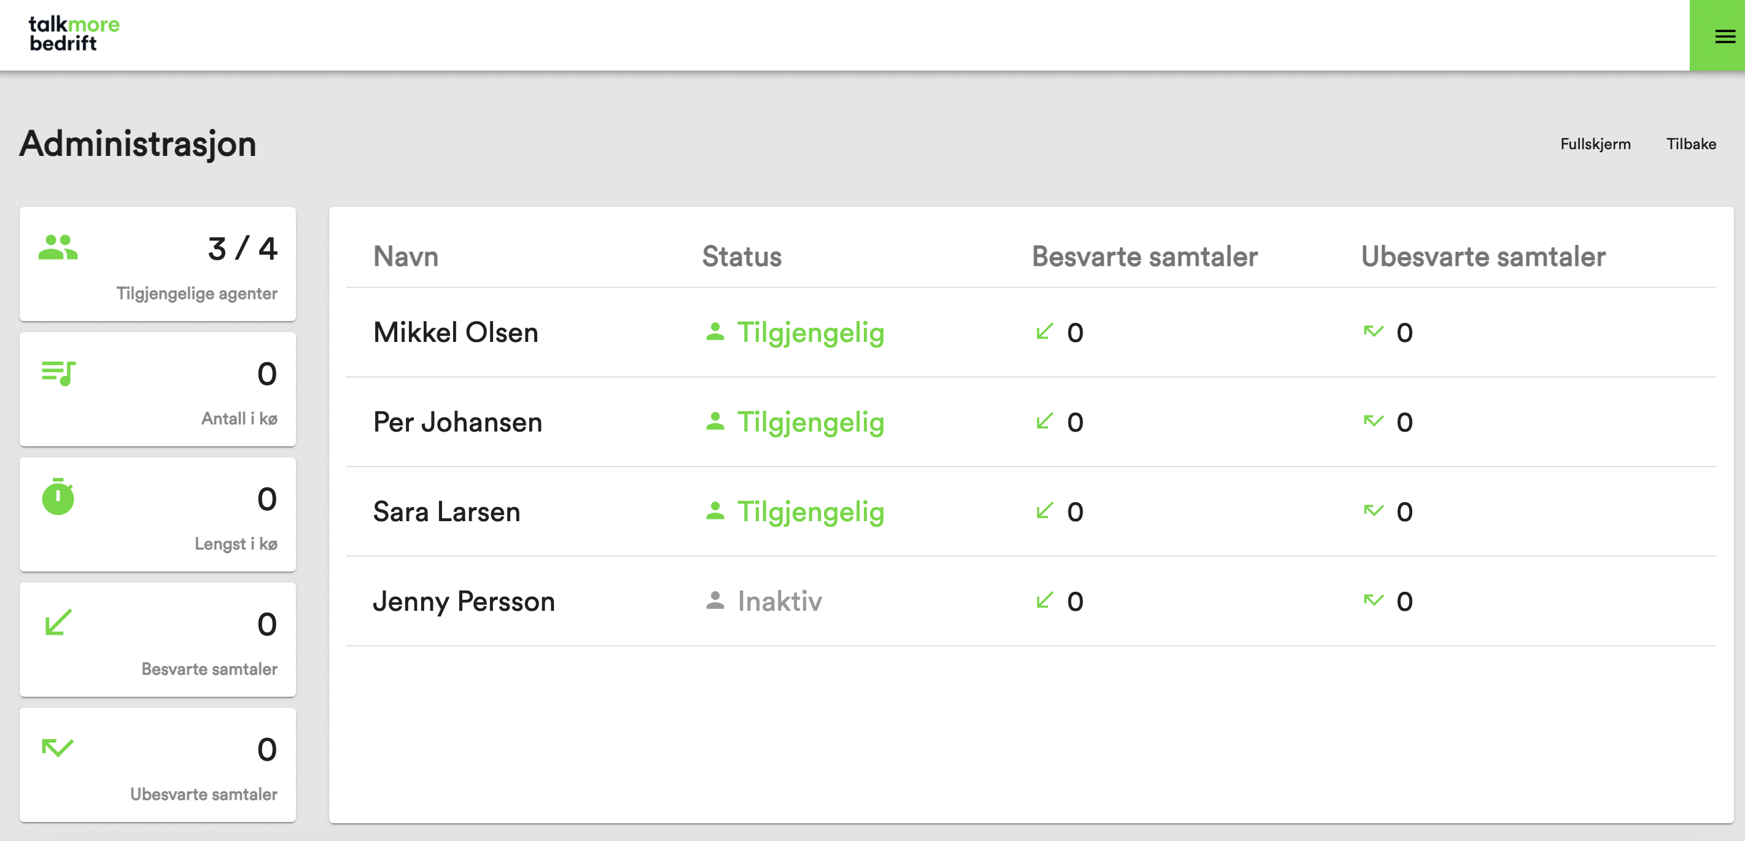
Task: Click Mikkel Olsen's status person icon
Action: coord(715,331)
